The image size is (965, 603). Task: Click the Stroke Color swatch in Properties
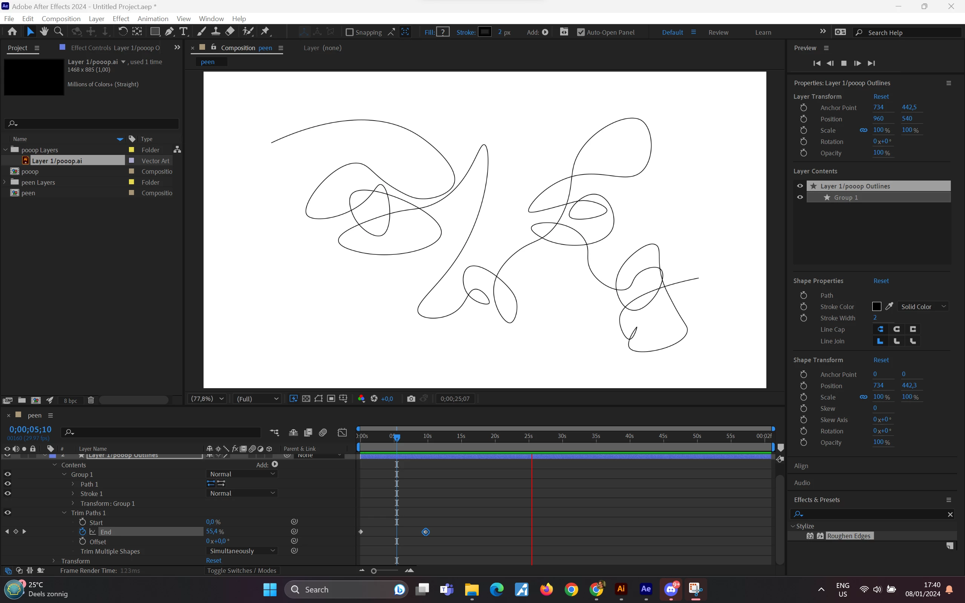876,306
